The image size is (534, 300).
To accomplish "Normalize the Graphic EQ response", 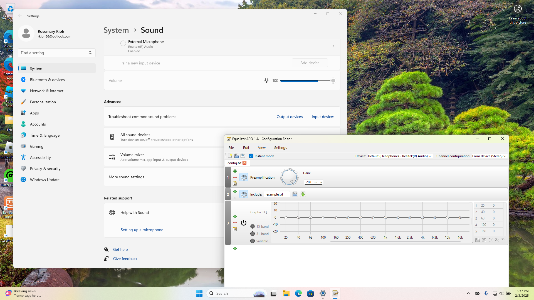I will click(497, 240).
